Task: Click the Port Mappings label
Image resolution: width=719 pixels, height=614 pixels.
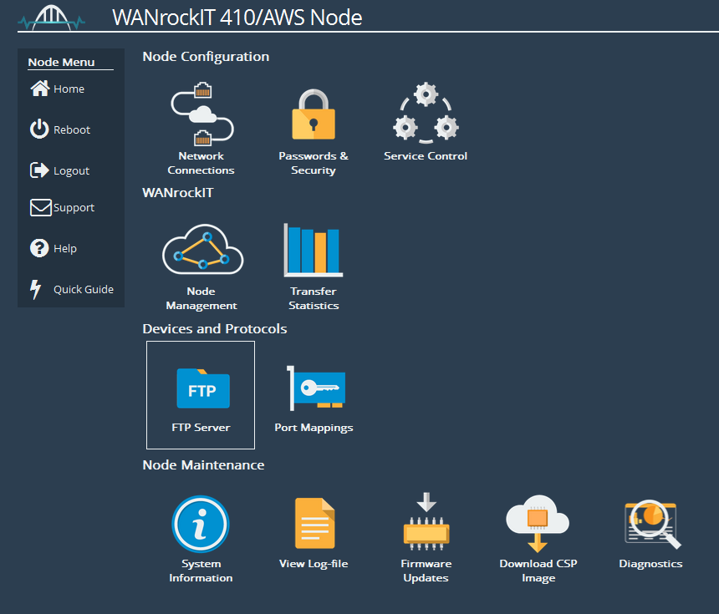Action: tap(314, 428)
